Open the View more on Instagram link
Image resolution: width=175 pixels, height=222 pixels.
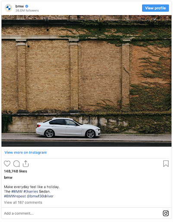(25, 153)
